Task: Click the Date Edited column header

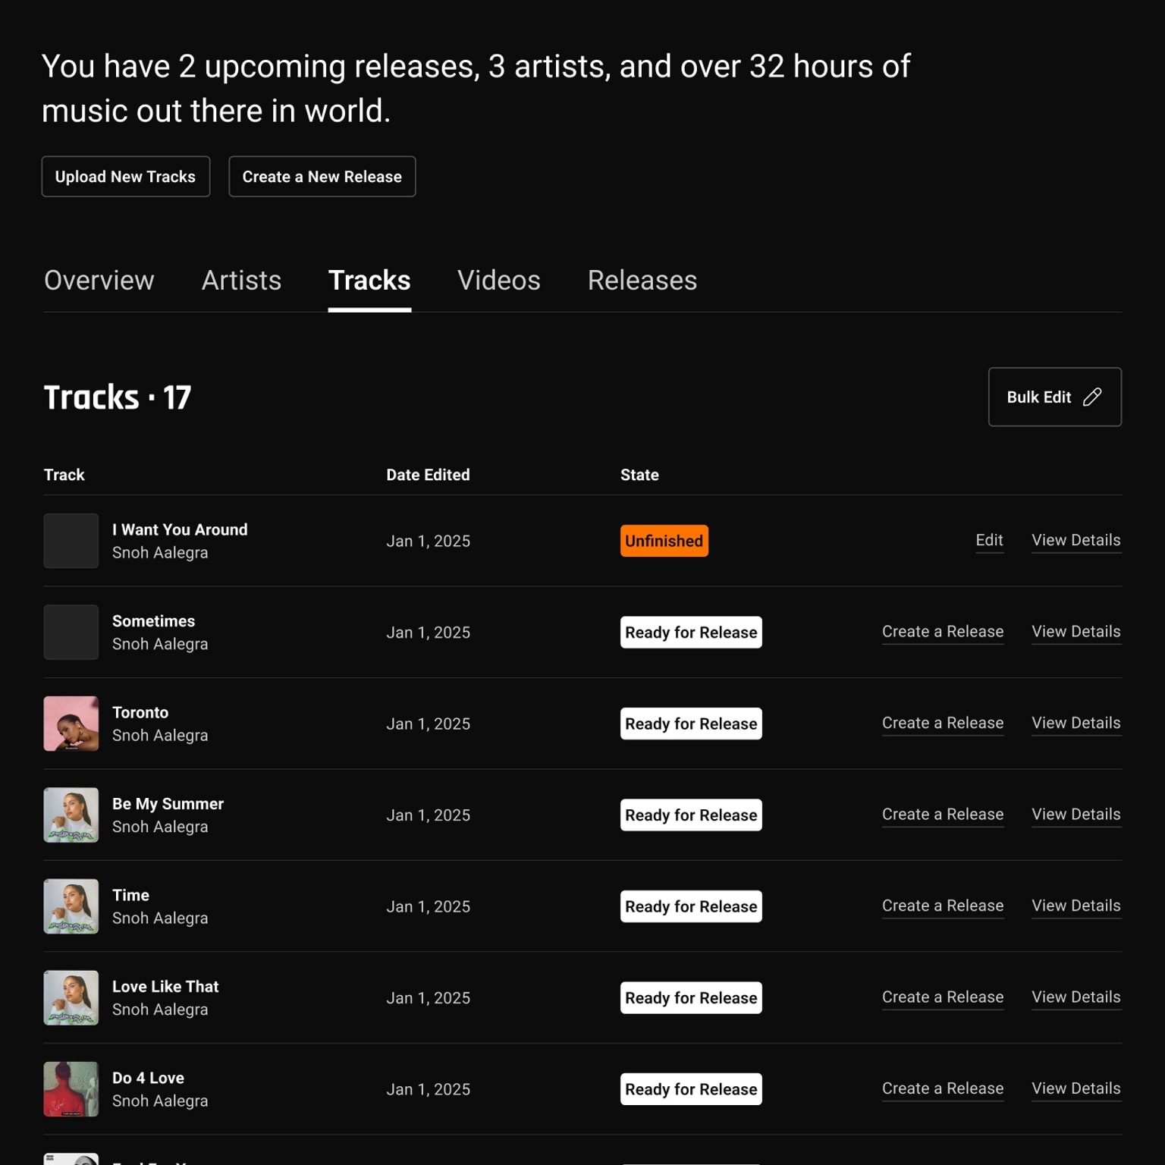Action: pyautogui.click(x=428, y=475)
